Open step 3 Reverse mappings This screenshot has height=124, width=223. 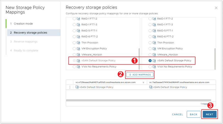(24, 42)
